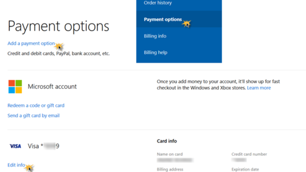This screenshot has height=172, width=306.
Task: Click the Expiration date label
Action: (245, 169)
